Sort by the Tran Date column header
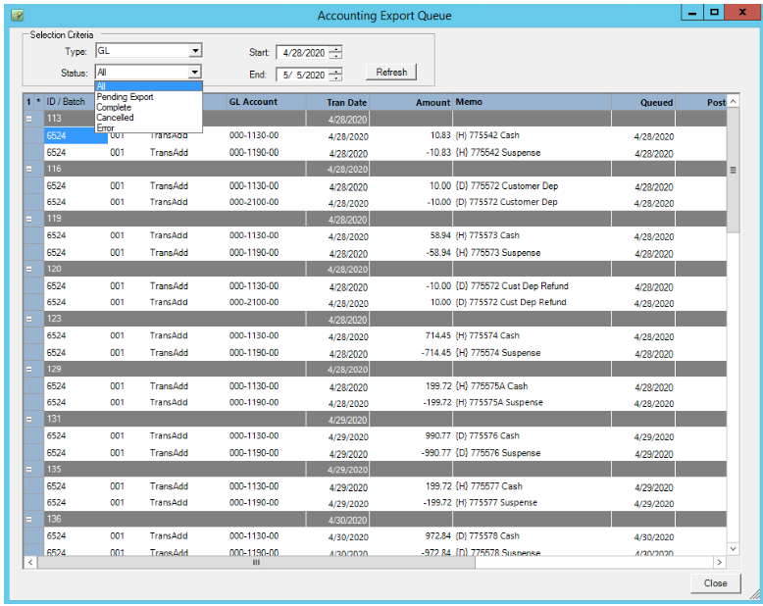The image size is (763, 606). click(347, 102)
